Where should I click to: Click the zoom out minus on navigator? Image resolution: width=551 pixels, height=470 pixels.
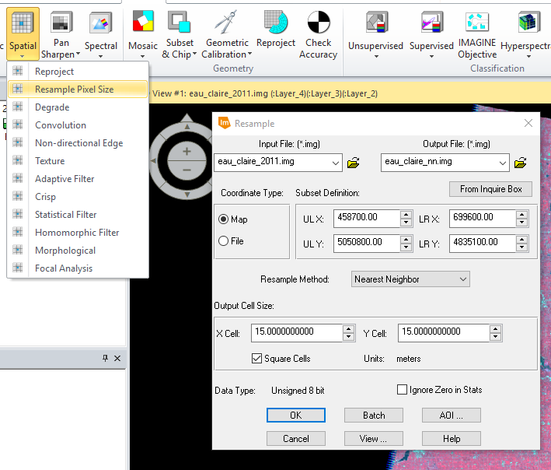[187, 170]
